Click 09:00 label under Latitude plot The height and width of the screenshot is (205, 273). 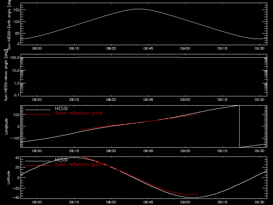(x=185, y=202)
